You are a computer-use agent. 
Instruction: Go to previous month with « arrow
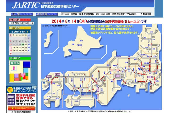click(x=12, y=32)
